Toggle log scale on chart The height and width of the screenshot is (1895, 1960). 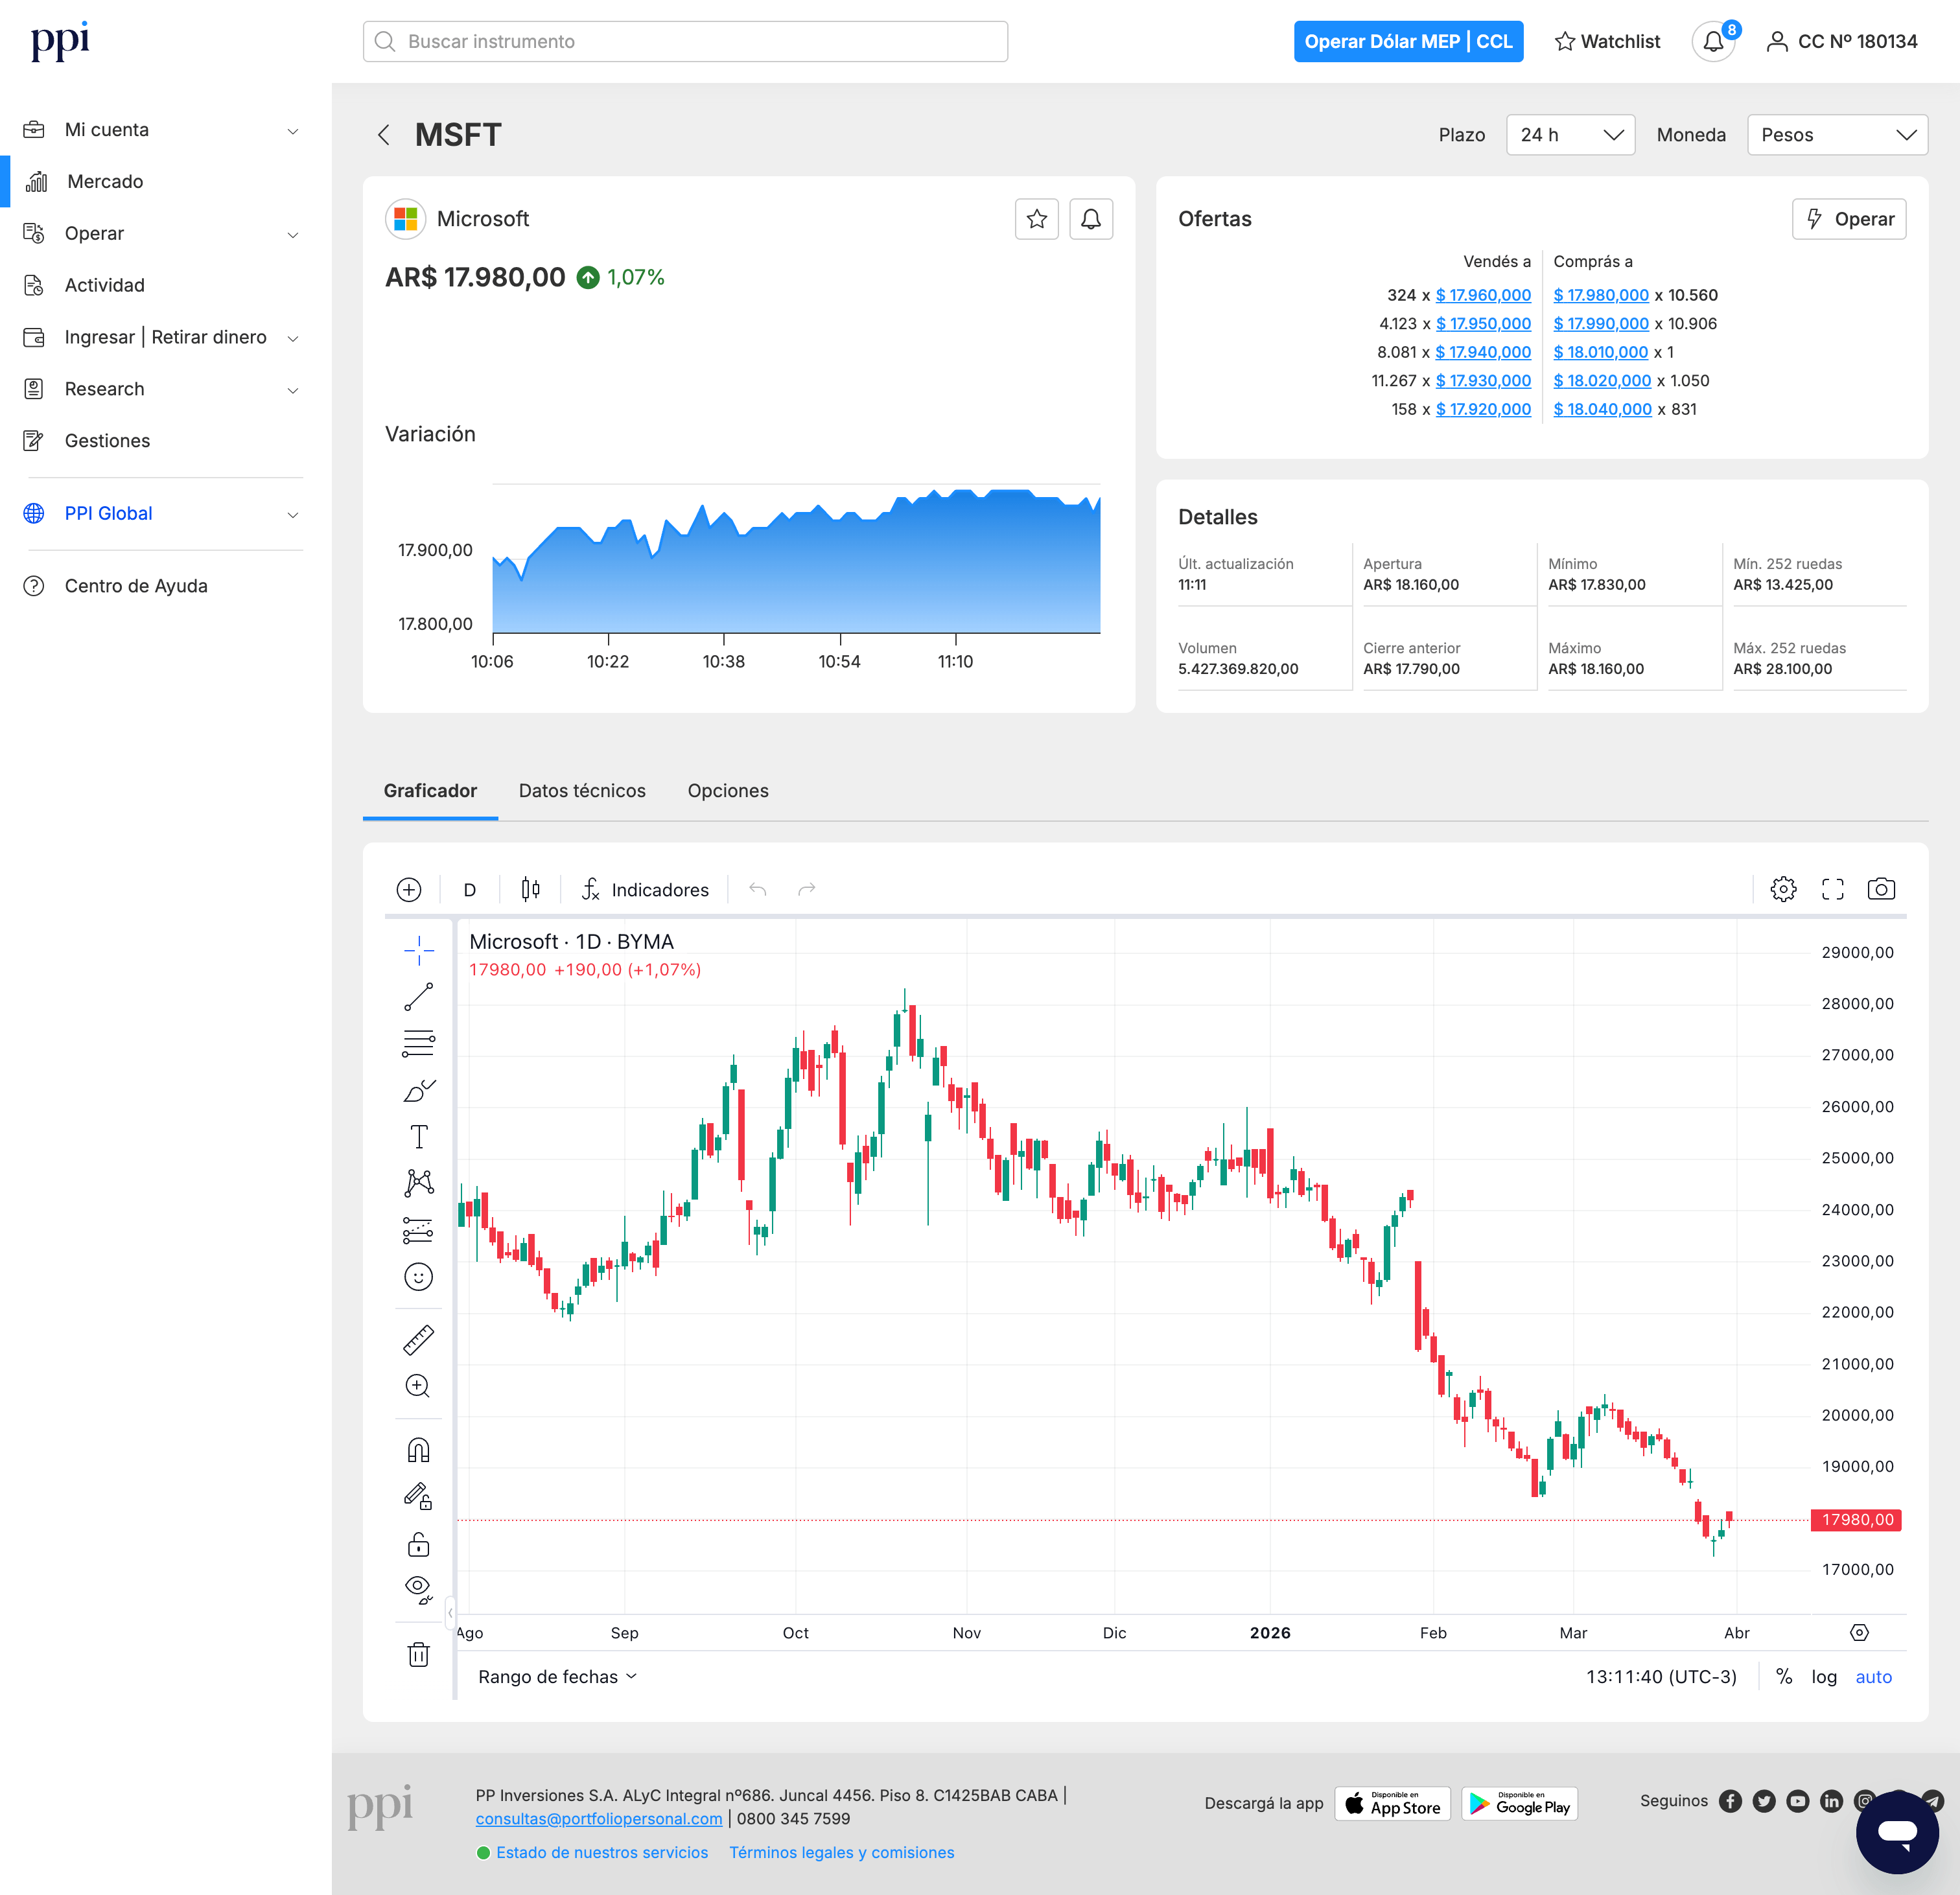pos(1824,1677)
